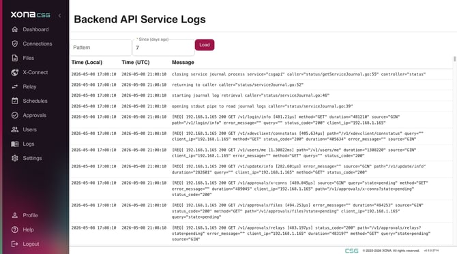The height and width of the screenshot is (254, 457).
Task: Click the Time (UTC) column header
Action: coord(136,62)
